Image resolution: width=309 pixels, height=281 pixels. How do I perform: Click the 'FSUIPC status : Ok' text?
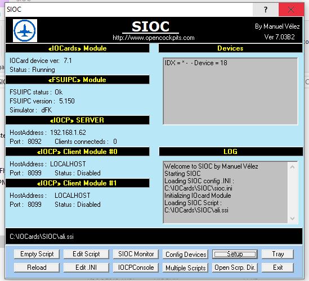(x=36, y=92)
